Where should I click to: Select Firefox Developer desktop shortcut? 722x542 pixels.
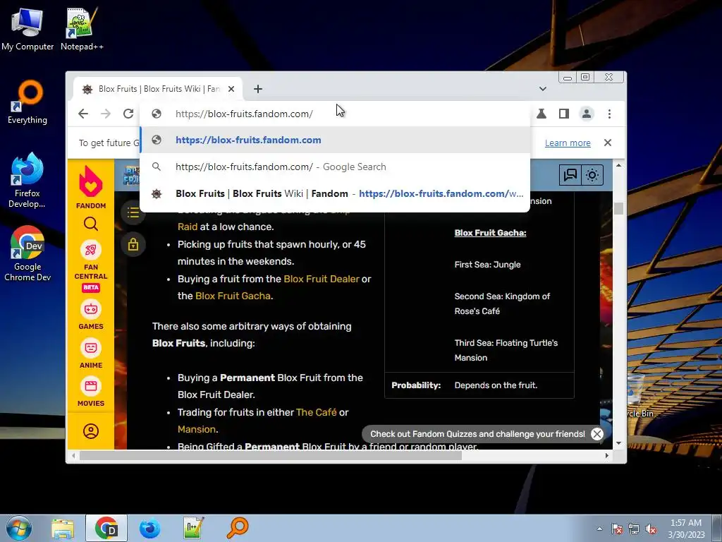point(27,180)
